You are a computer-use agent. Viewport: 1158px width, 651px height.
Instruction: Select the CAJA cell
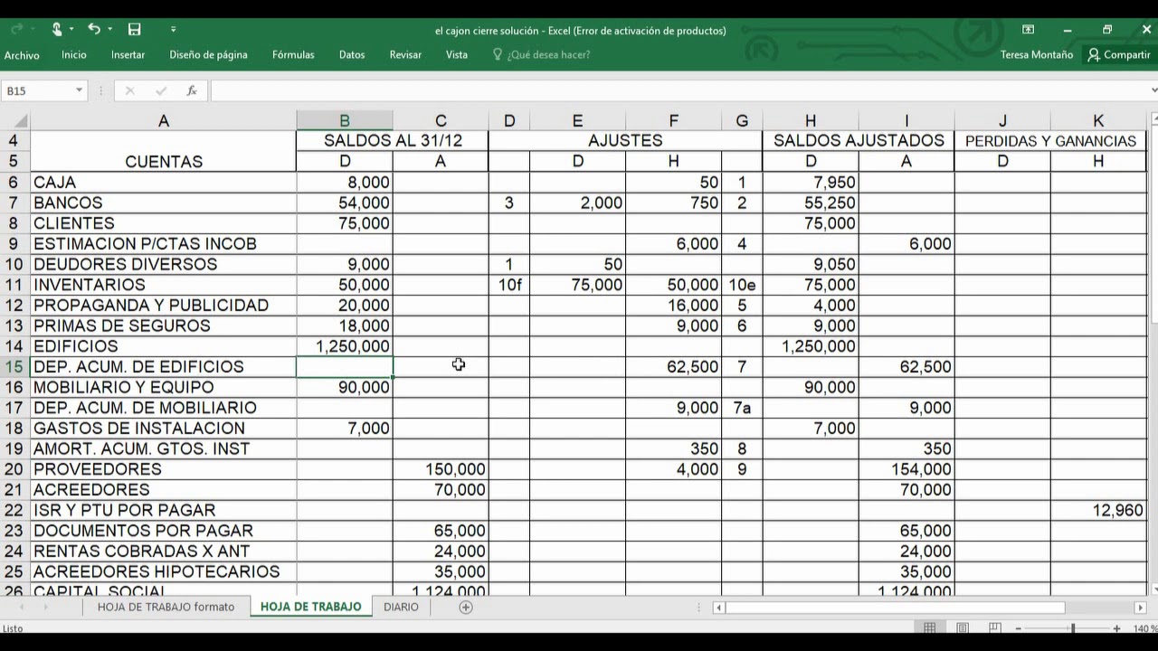point(163,183)
